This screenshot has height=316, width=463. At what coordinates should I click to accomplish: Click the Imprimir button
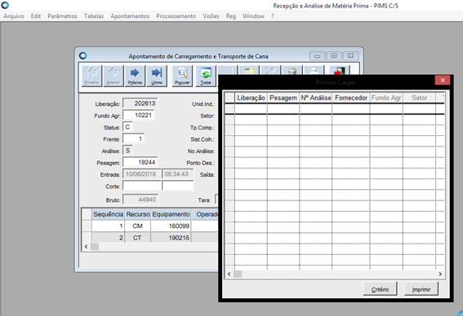(x=421, y=289)
